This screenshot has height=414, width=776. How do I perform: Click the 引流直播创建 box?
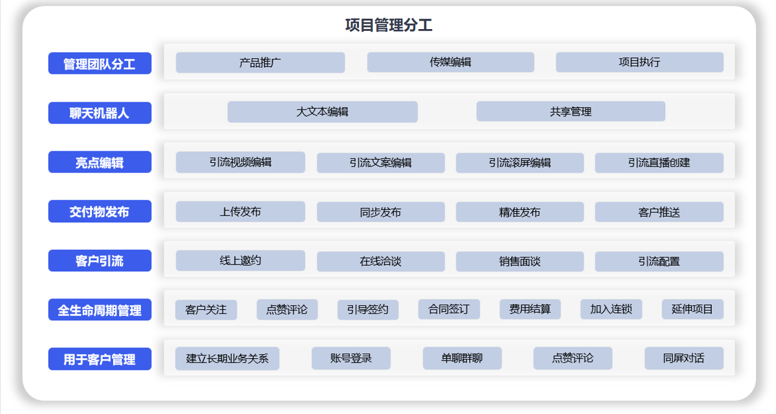click(x=659, y=163)
